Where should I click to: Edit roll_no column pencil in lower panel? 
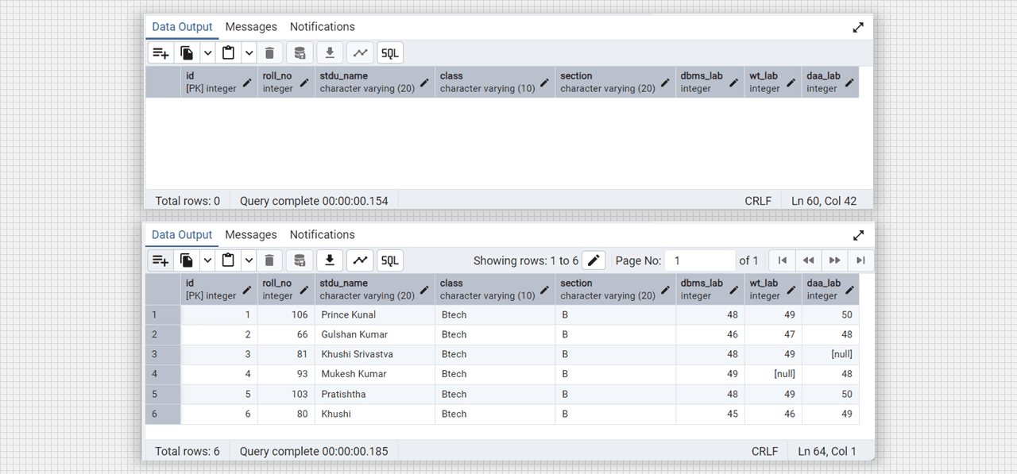(x=304, y=290)
